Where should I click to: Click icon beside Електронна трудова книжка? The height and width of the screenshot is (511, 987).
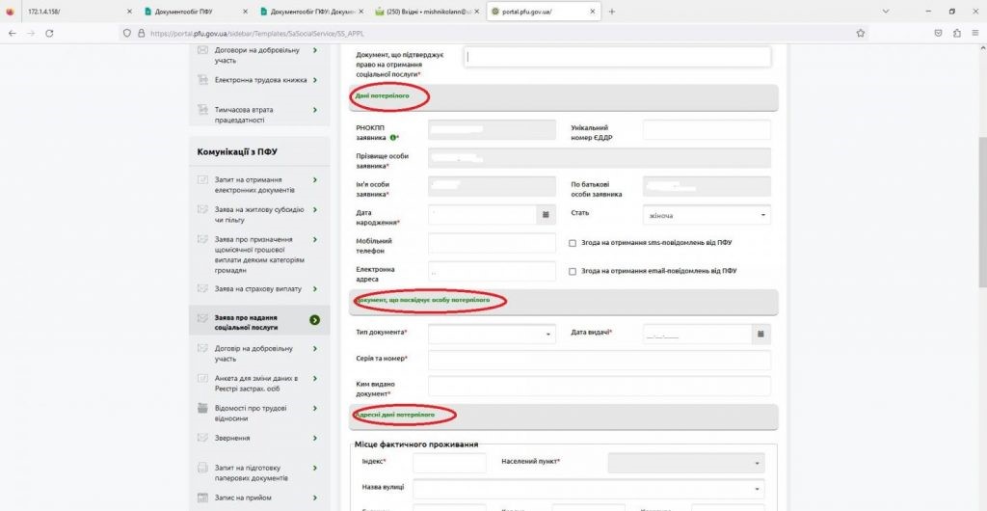[202, 80]
